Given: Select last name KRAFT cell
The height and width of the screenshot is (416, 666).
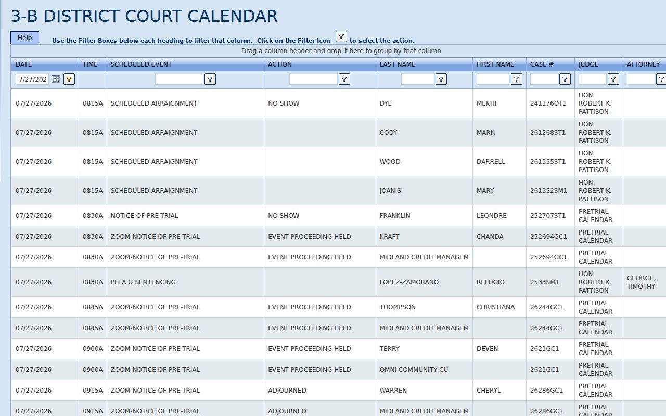Looking at the screenshot, I should click(x=424, y=237).
